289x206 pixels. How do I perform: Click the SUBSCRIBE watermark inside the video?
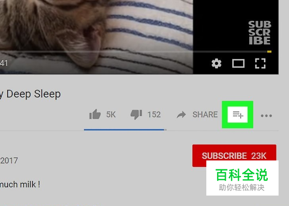pos(259,33)
